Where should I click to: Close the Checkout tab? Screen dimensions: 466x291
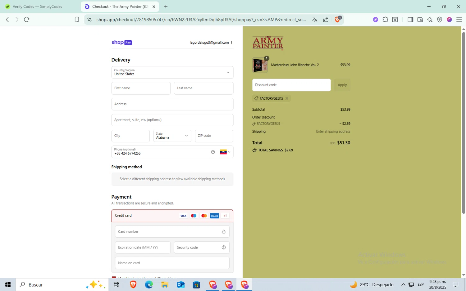pyautogui.click(x=154, y=7)
